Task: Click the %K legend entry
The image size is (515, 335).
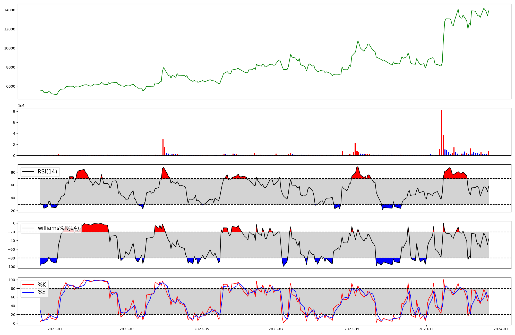Action: (42, 285)
